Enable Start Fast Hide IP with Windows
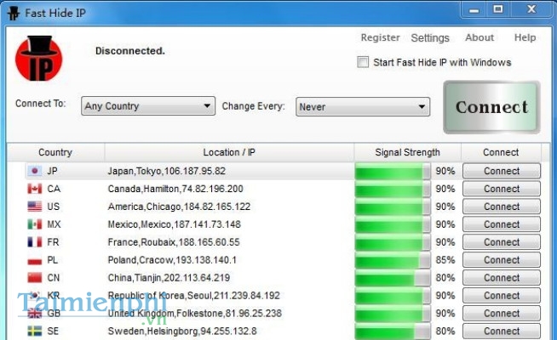Viewport: 557px width, 340px height. pos(363,62)
